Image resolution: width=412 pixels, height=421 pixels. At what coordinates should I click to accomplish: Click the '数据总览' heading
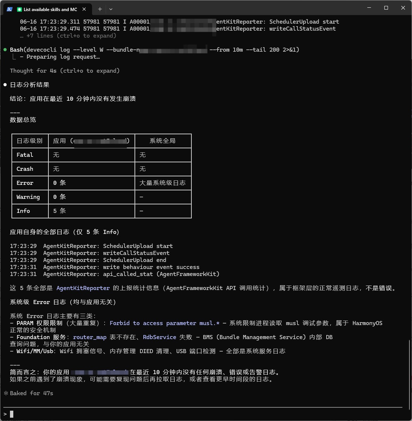pyautogui.click(x=23, y=120)
